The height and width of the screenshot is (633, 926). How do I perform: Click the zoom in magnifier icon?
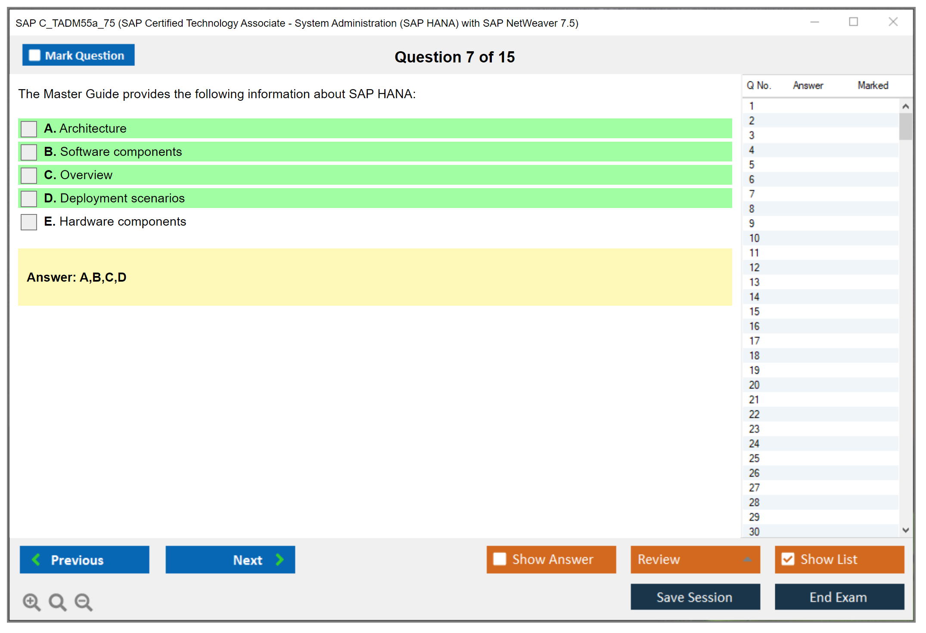pyautogui.click(x=31, y=602)
